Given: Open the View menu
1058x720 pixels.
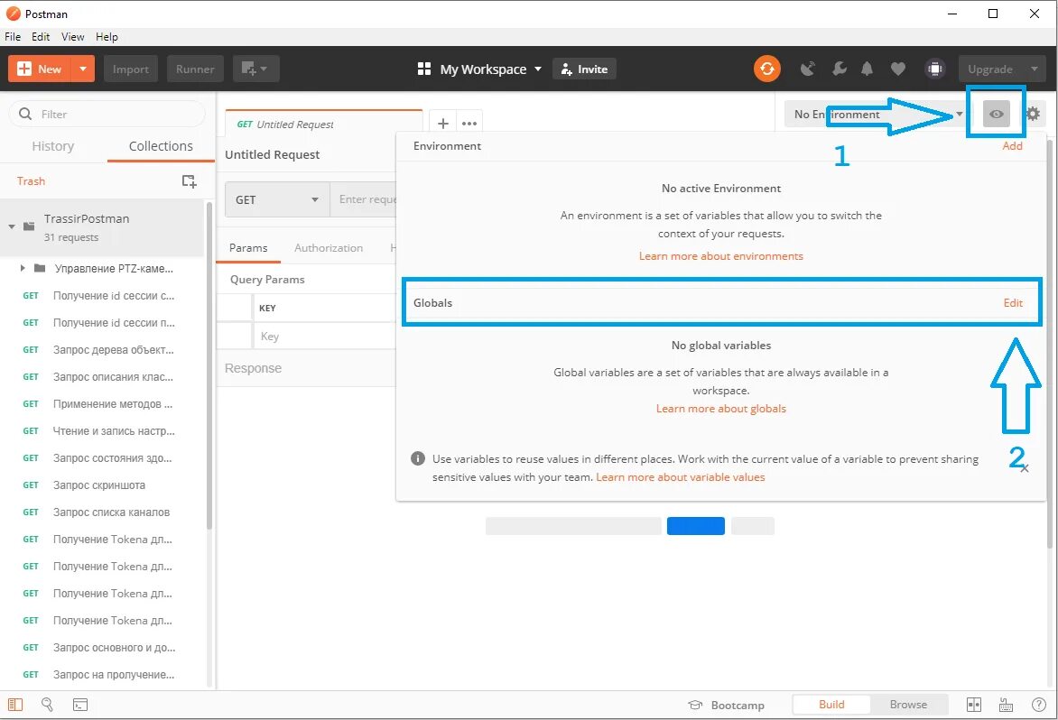Looking at the screenshot, I should tap(73, 36).
